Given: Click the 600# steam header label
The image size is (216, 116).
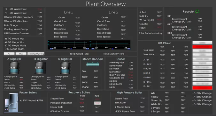Looking at the screenshot, I should point(85,82).
